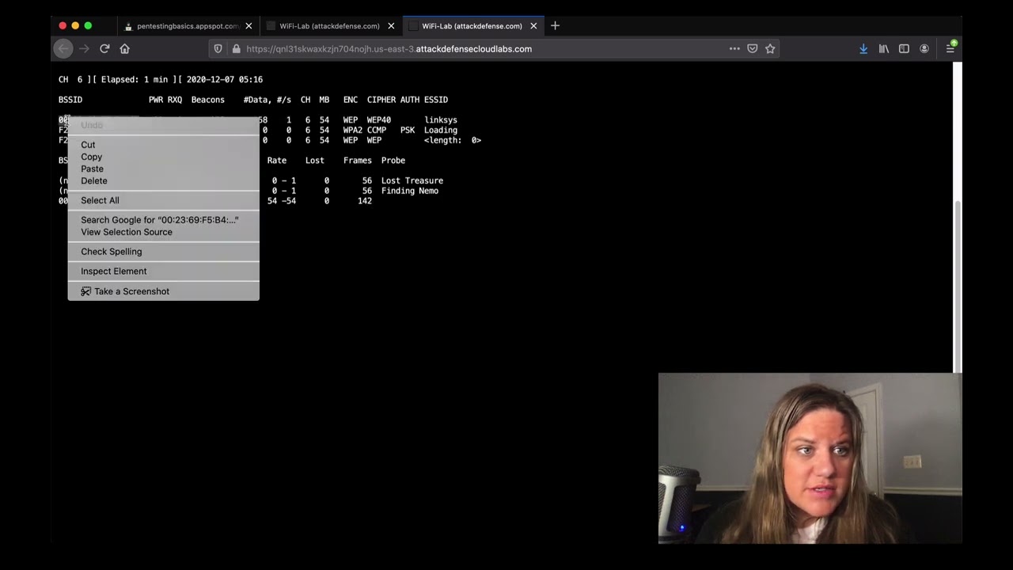
Task: Toggle the sidebar view icon
Action: pyautogui.click(x=904, y=49)
